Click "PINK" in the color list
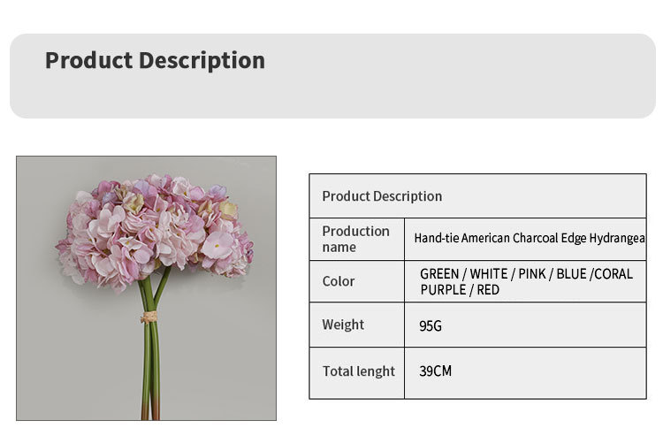 point(532,274)
